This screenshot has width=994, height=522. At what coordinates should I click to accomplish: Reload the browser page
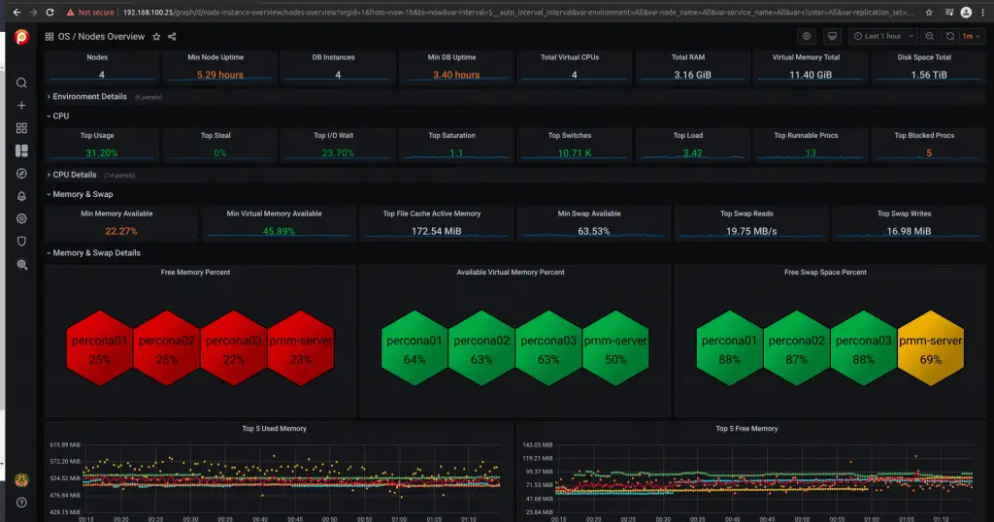tap(50, 12)
